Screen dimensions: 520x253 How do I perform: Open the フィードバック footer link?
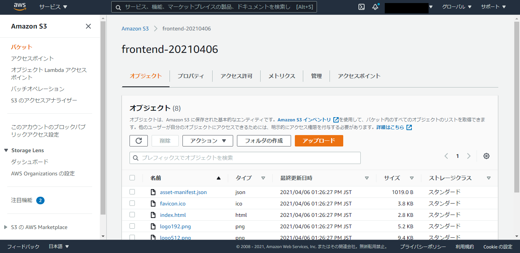[23, 247]
